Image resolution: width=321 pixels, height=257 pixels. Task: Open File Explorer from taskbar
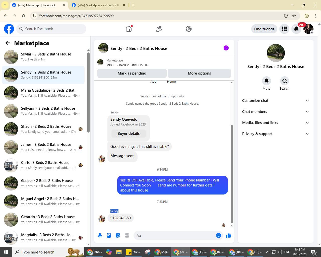pyautogui.click(x=119, y=252)
